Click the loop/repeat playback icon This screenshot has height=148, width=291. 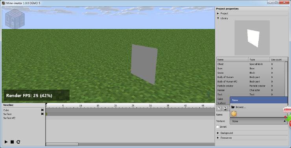pyautogui.click(x=18, y=142)
